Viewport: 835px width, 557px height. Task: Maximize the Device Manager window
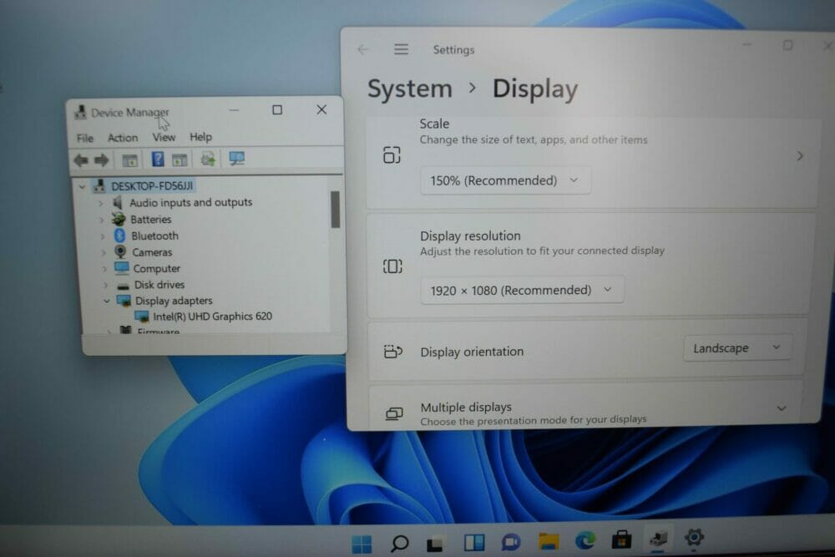coord(277,109)
